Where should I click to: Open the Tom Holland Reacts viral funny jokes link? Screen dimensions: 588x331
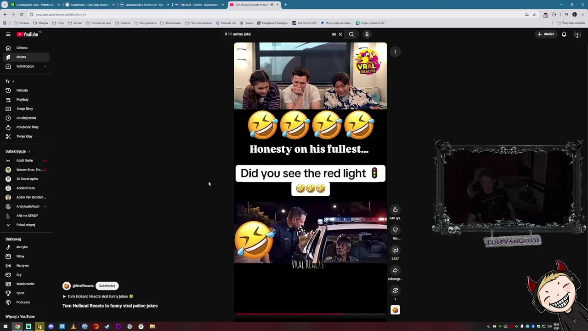click(x=98, y=297)
